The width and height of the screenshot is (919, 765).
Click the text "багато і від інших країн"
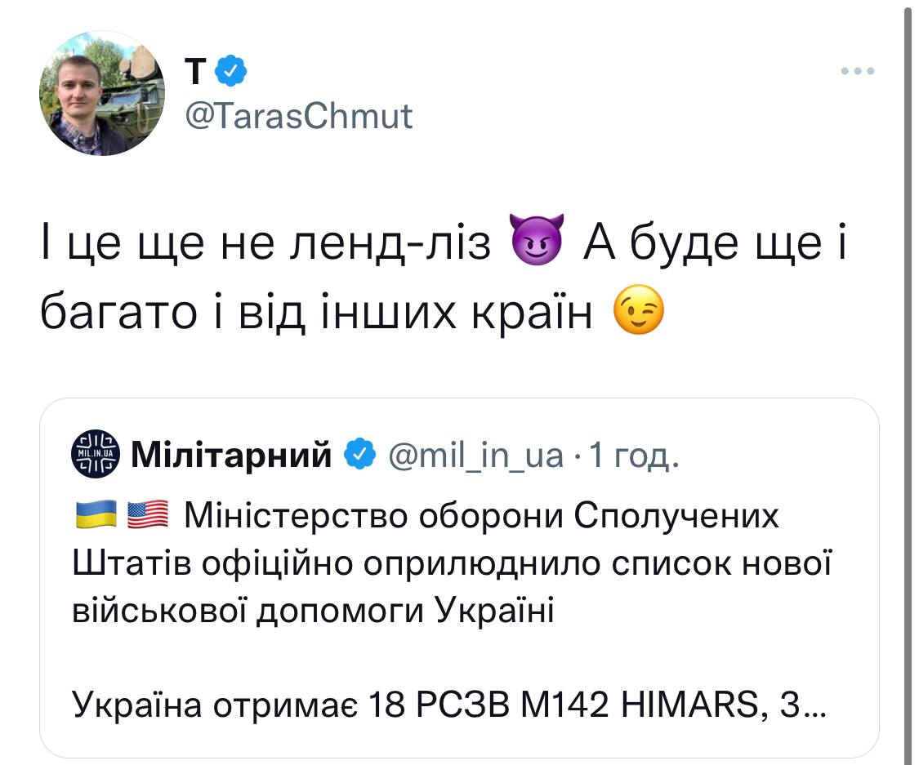[x=317, y=312]
